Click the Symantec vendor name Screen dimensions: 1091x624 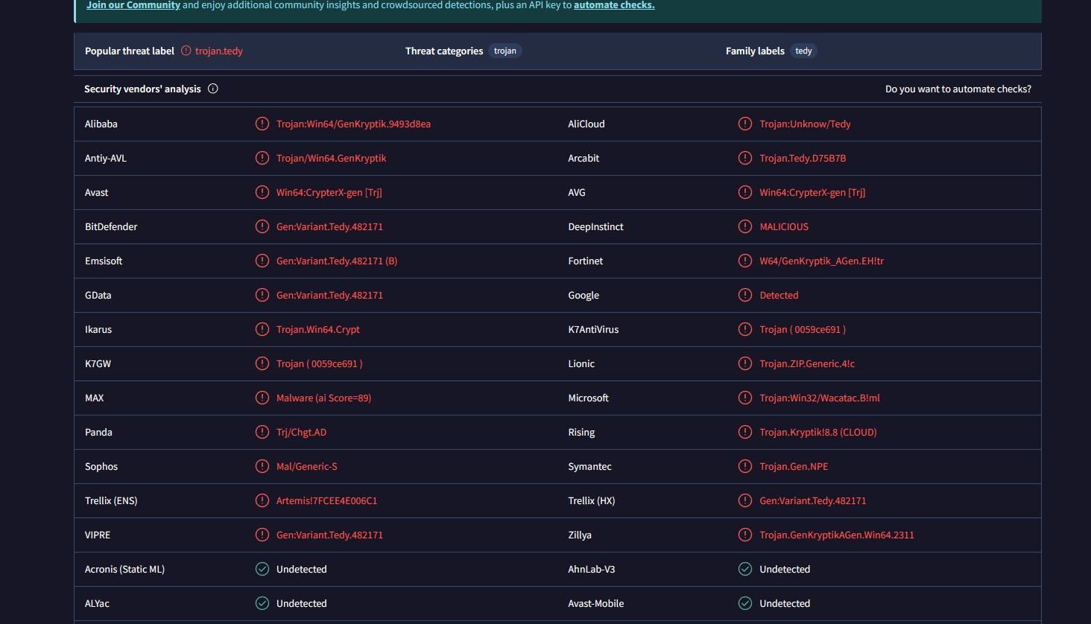click(589, 466)
